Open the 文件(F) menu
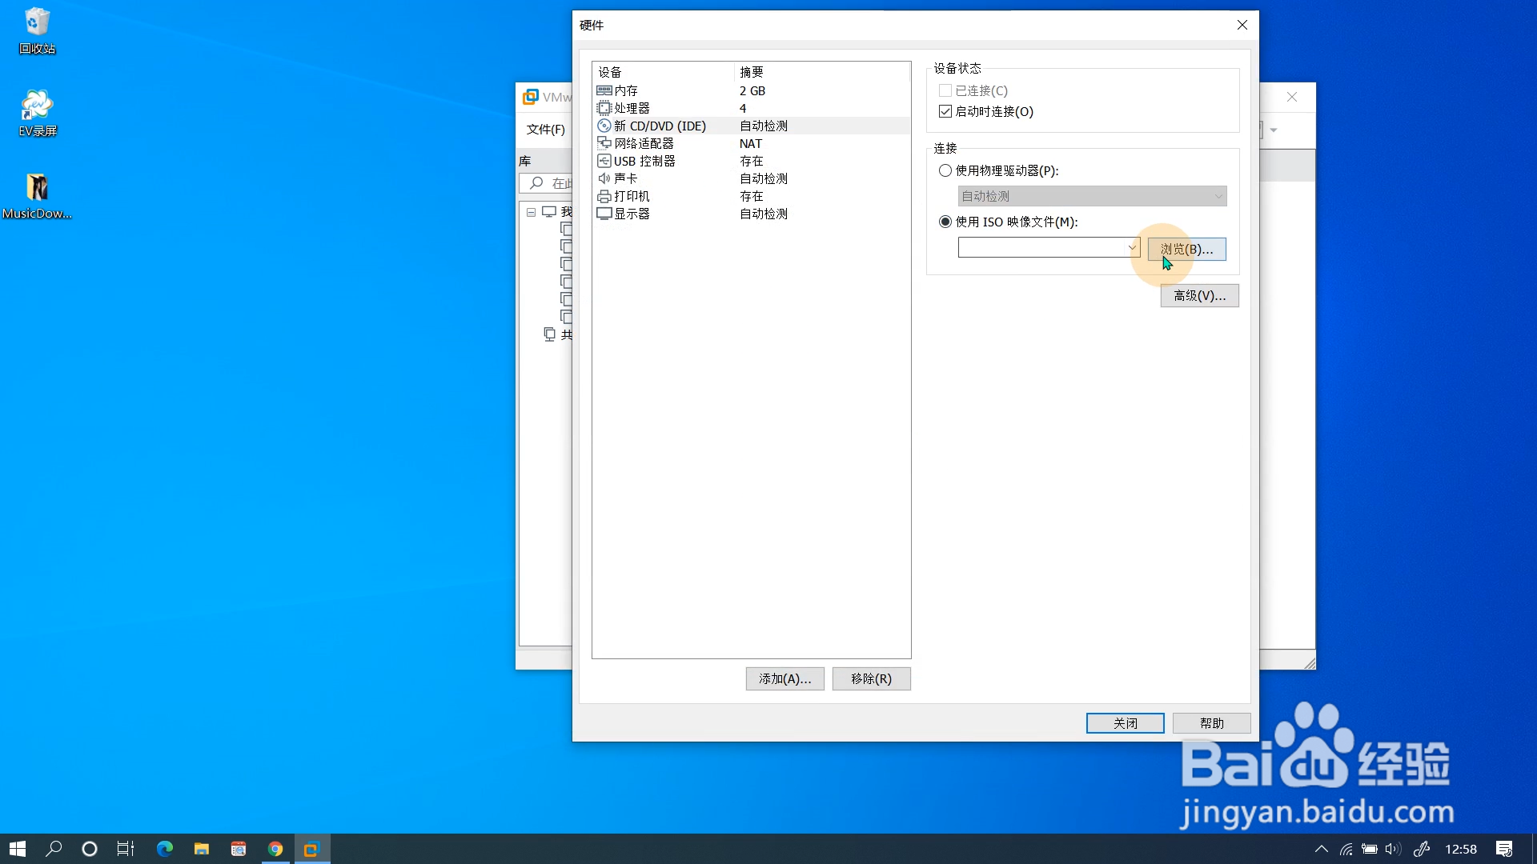The image size is (1537, 864). [x=545, y=130]
